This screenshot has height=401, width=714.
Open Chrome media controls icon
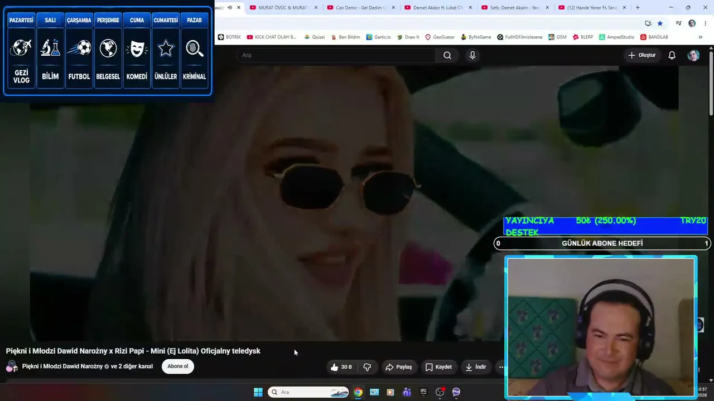[x=678, y=23]
